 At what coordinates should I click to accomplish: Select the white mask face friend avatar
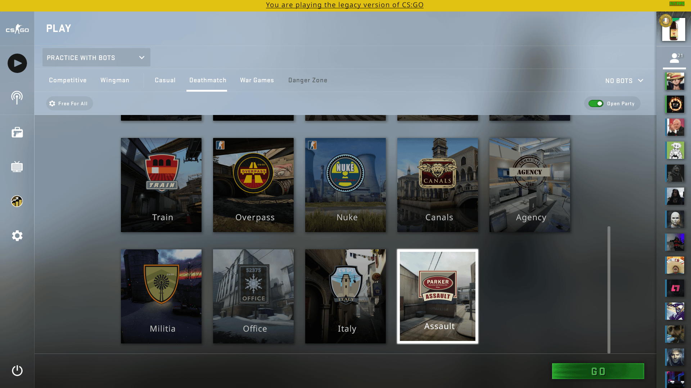(x=675, y=219)
